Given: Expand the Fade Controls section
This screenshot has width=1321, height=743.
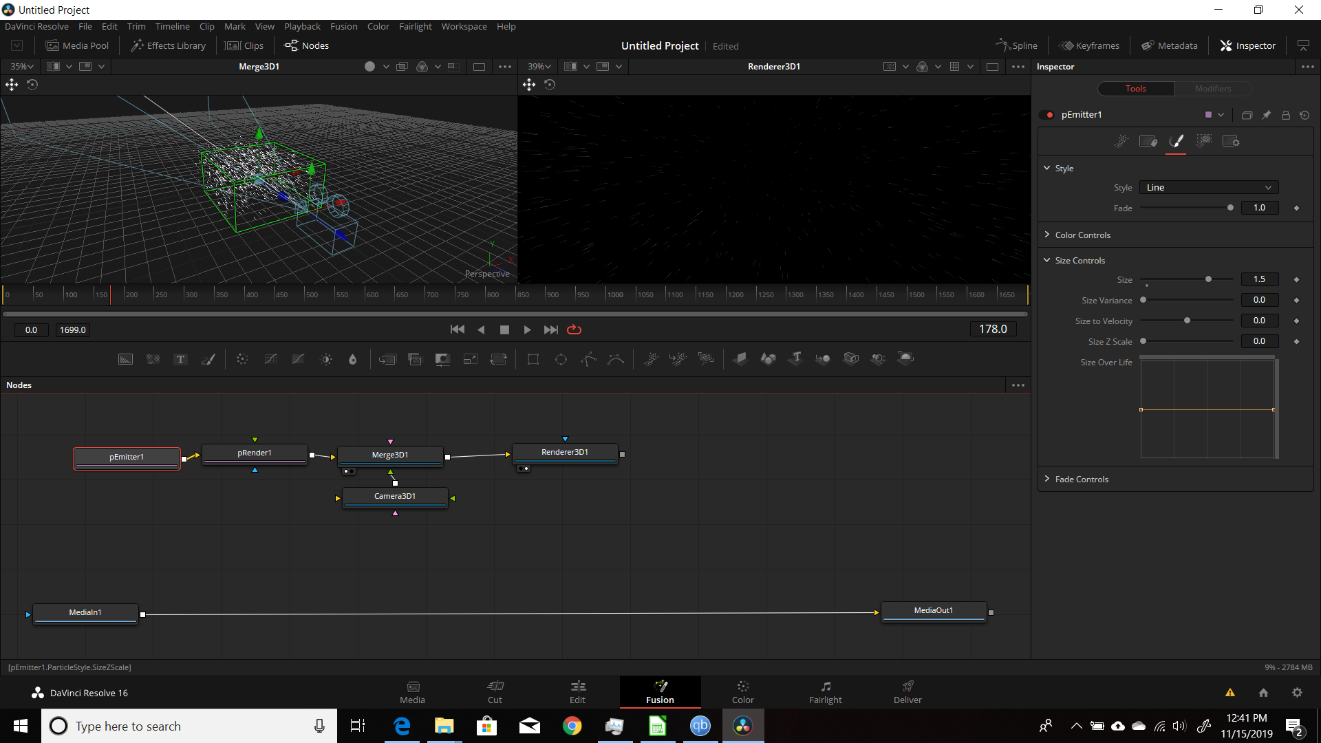Looking at the screenshot, I should 1047,479.
